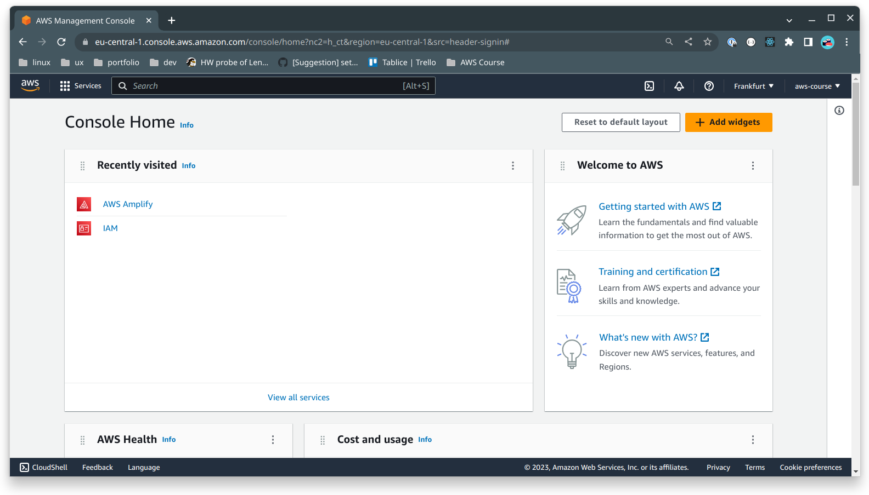Open the Frankfurt region dropdown
This screenshot has height=495, width=869.
[754, 86]
